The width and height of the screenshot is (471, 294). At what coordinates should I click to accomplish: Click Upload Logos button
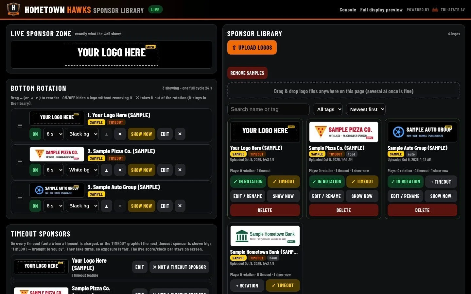click(252, 48)
